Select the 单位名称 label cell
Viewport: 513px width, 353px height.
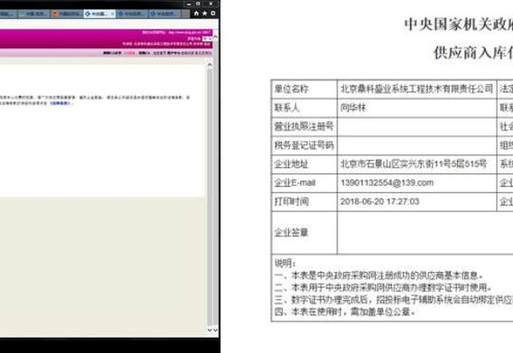[x=304, y=89]
